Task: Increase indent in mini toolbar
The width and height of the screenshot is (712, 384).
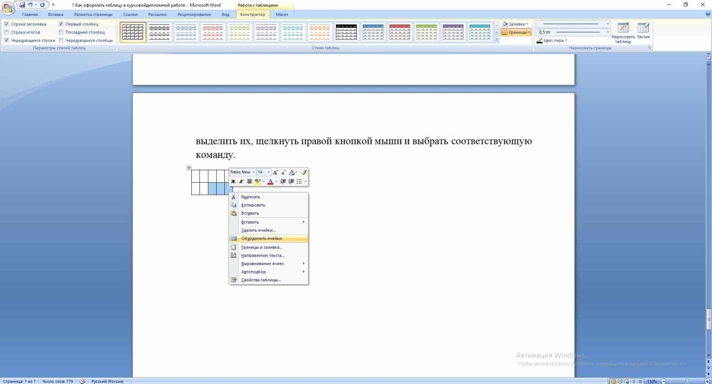Action: (291, 182)
